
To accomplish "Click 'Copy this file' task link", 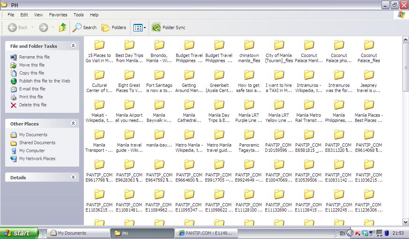I will 32,73.
